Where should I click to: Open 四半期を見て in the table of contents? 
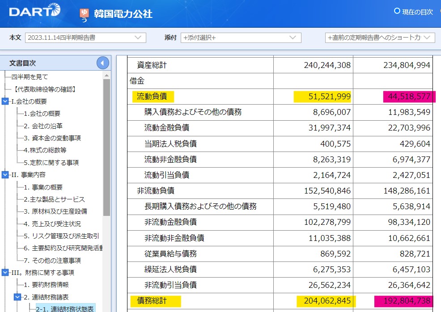30,77
